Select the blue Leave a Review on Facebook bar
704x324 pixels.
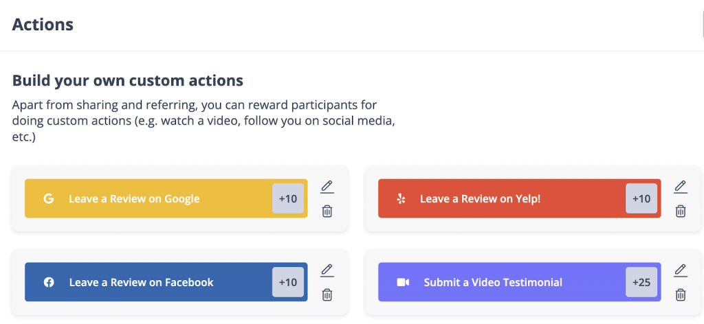pos(166,282)
